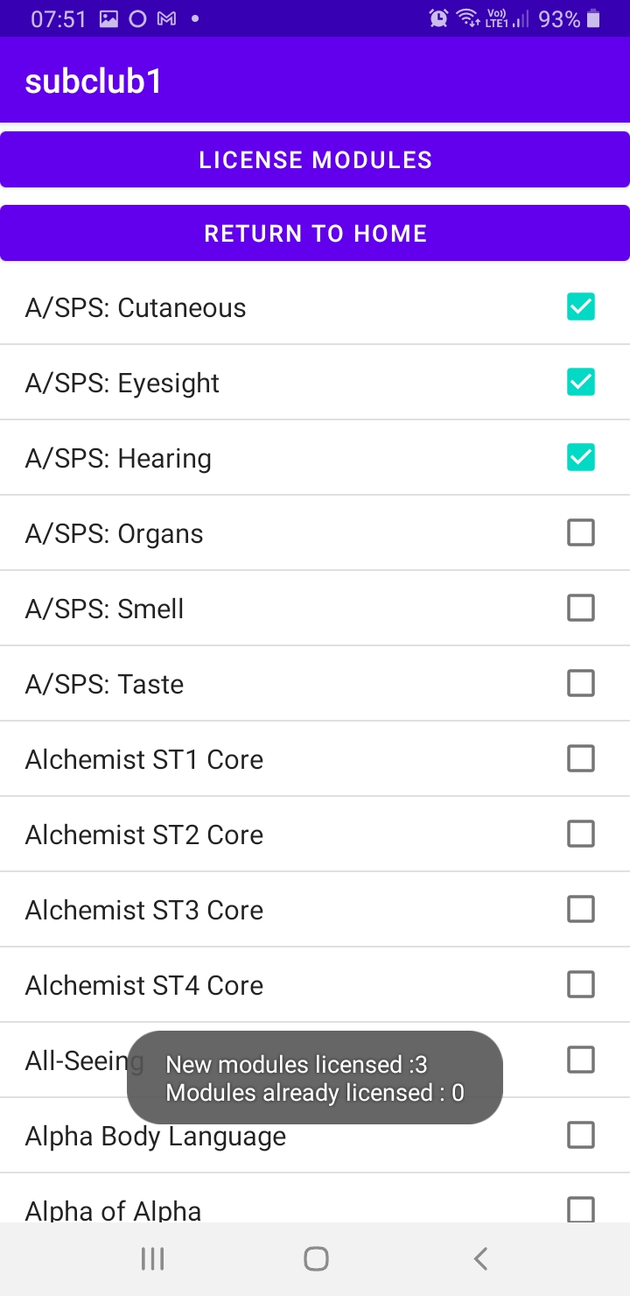630x1296 pixels.
Task: Enable the A/SPS: Organs checkbox
Action: [x=581, y=532]
